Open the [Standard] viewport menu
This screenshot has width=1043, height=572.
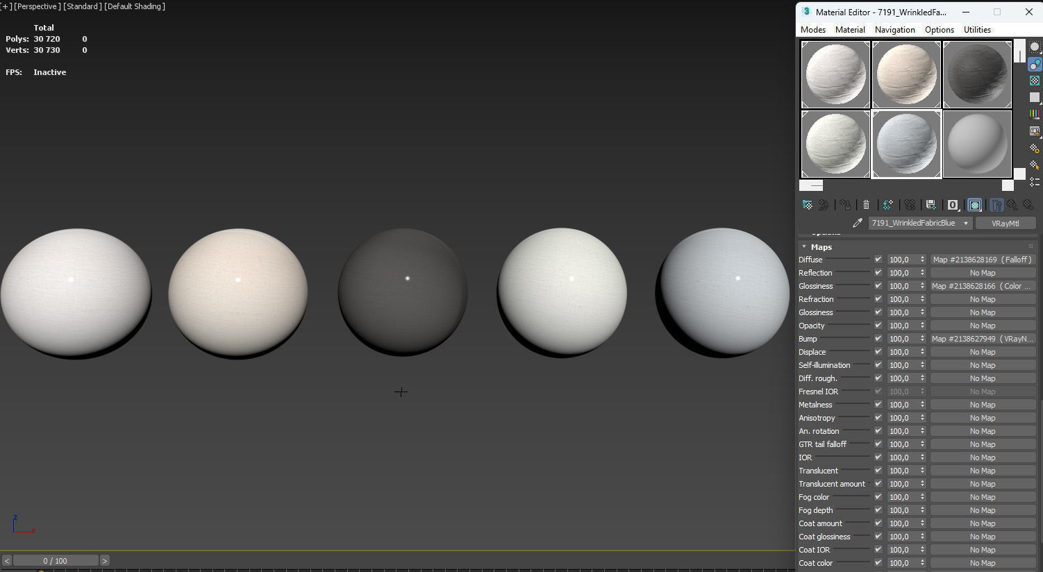coord(83,6)
